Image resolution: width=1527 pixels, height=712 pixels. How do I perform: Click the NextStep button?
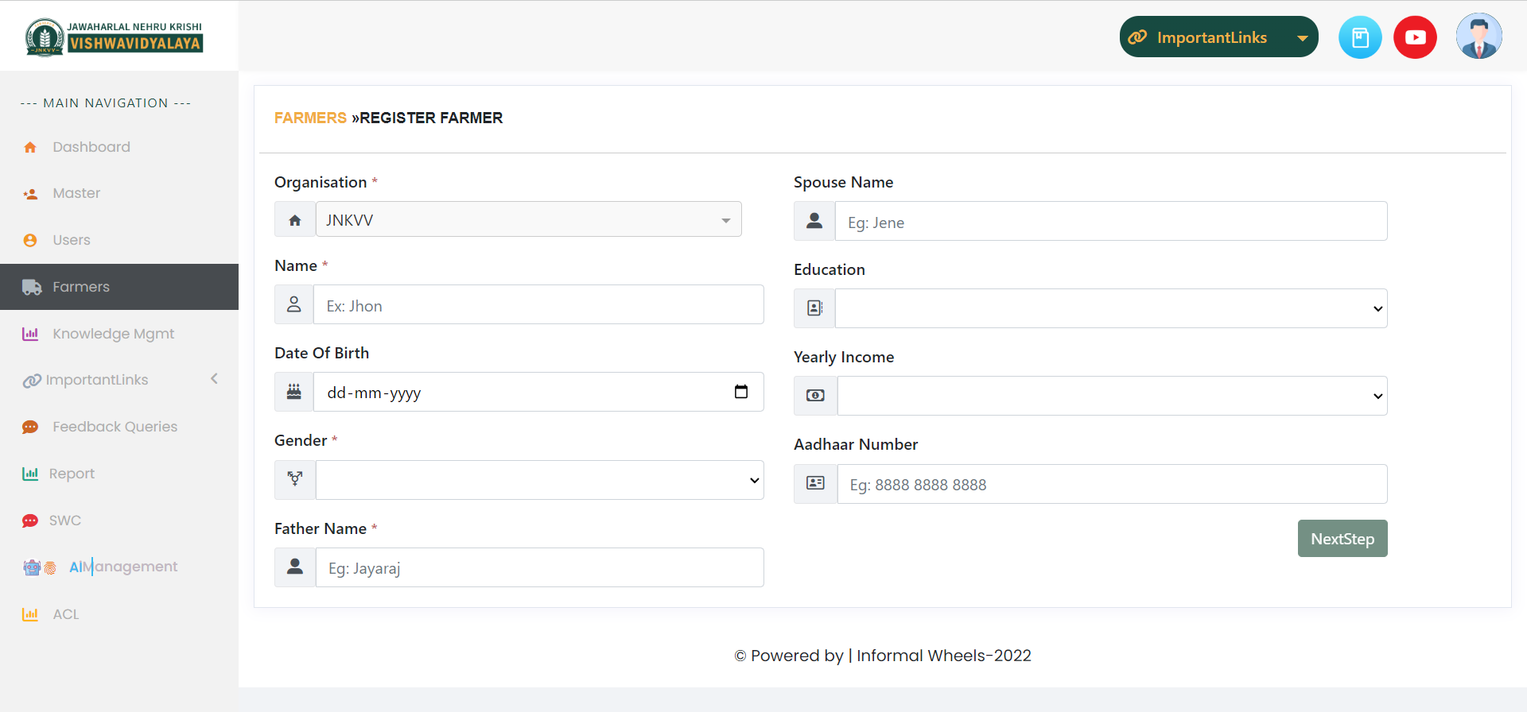(x=1342, y=539)
